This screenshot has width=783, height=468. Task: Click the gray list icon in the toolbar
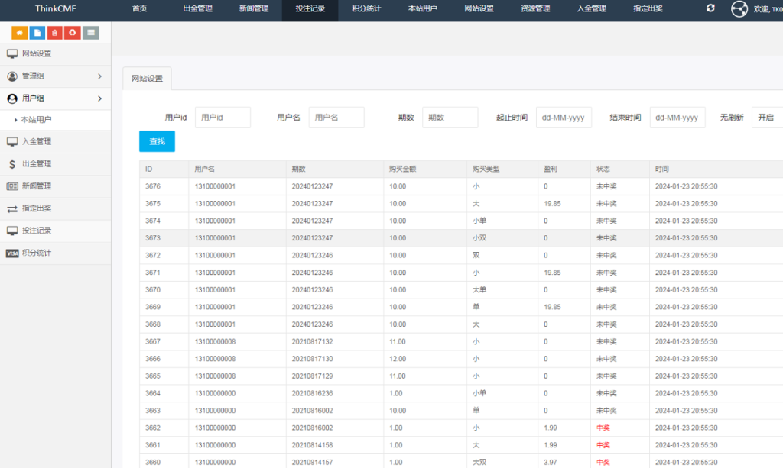(x=91, y=33)
